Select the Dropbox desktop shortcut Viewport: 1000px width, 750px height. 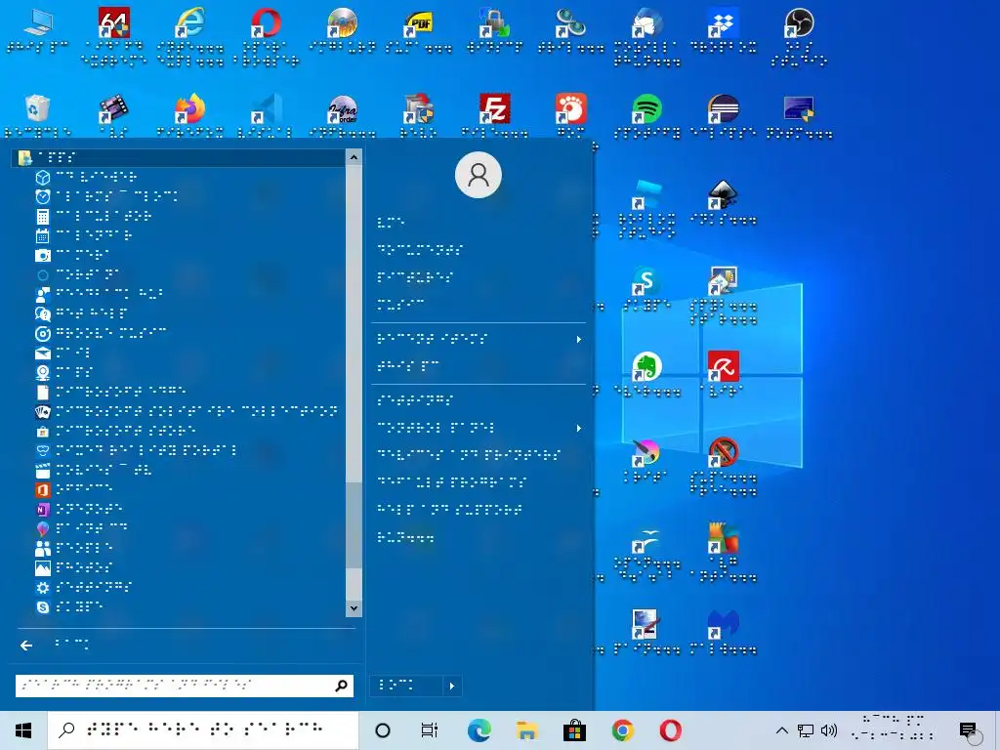(724, 30)
